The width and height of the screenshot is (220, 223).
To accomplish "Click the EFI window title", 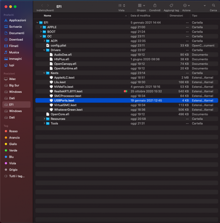I will 59,6.
